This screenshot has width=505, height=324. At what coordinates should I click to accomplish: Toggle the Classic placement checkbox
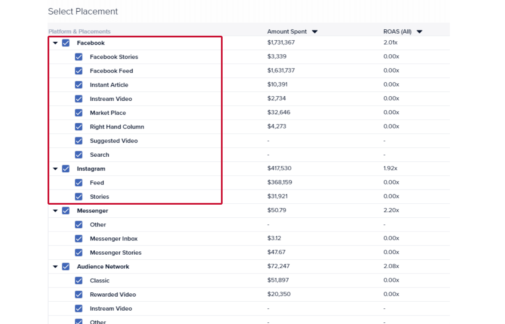[x=79, y=280]
